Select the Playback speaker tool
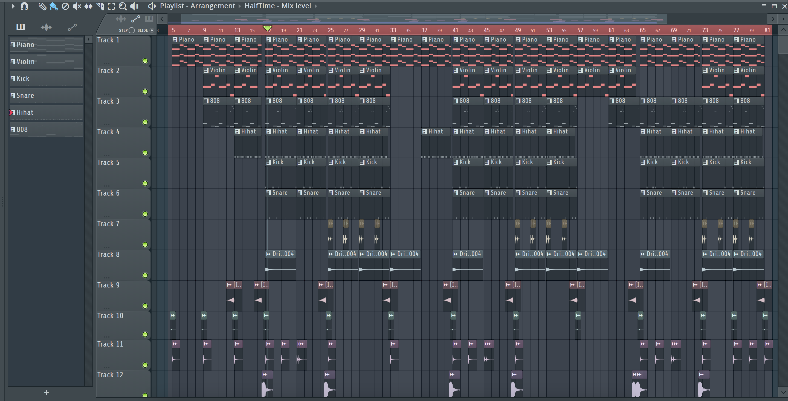 coord(134,6)
